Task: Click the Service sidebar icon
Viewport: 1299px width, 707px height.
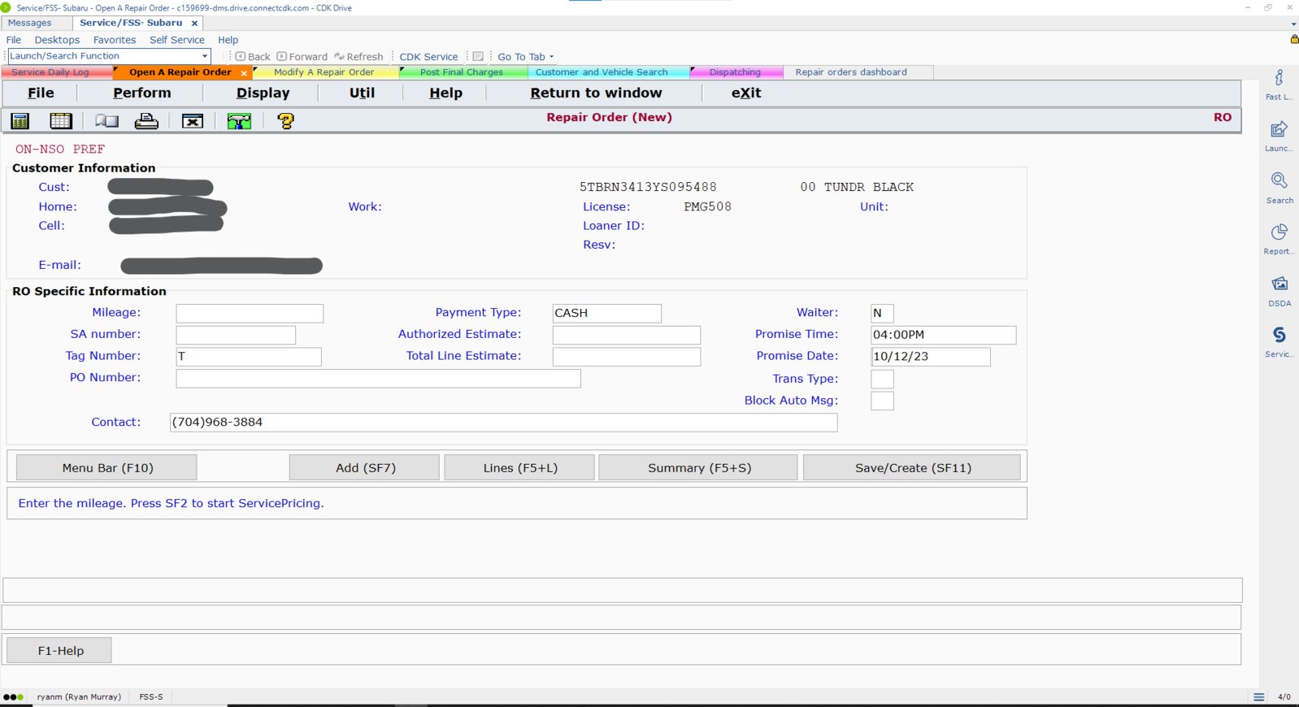Action: tap(1279, 341)
